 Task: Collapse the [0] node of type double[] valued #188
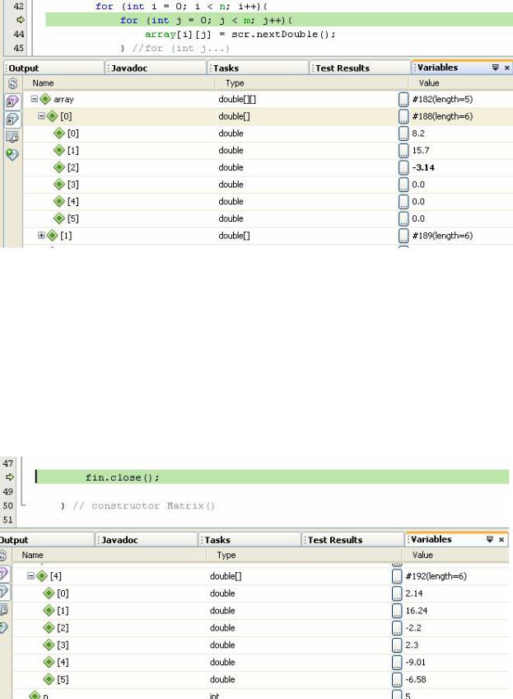point(41,116)
